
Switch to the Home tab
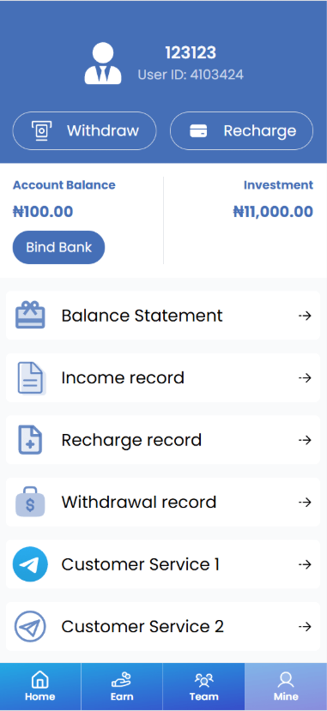tap(40, 686)
